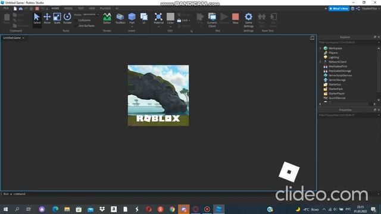
Task: Open the FILE menu
Action: pos(6,8)
